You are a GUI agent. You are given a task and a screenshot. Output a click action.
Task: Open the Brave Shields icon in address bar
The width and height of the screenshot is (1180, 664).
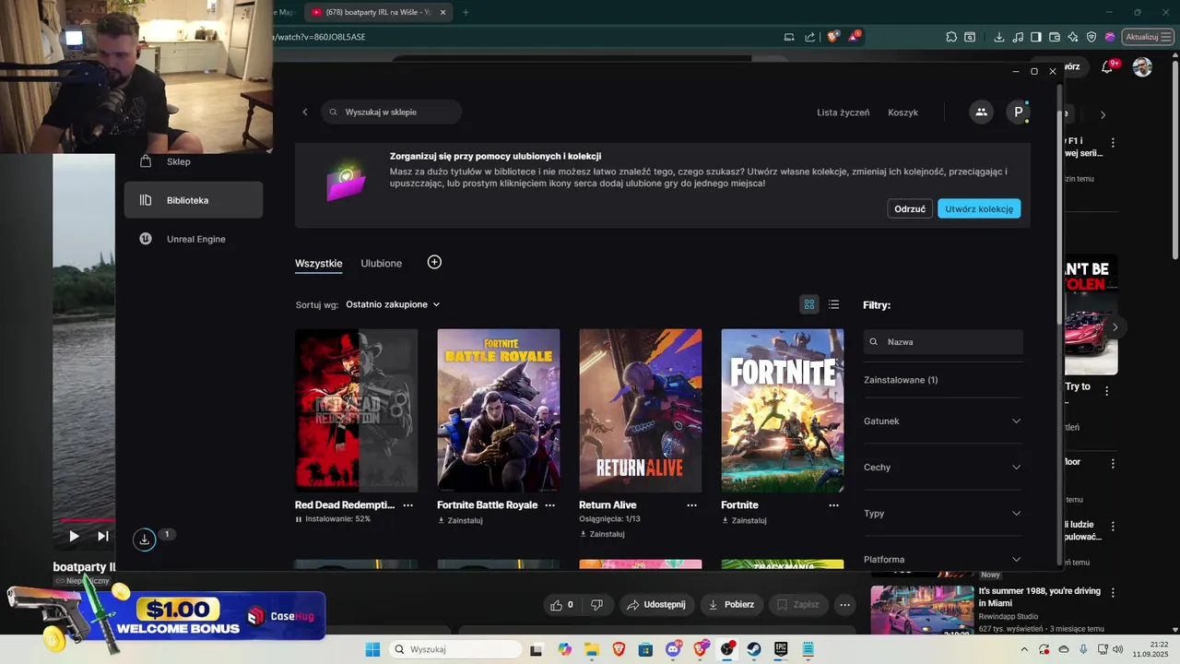point(833,37)
